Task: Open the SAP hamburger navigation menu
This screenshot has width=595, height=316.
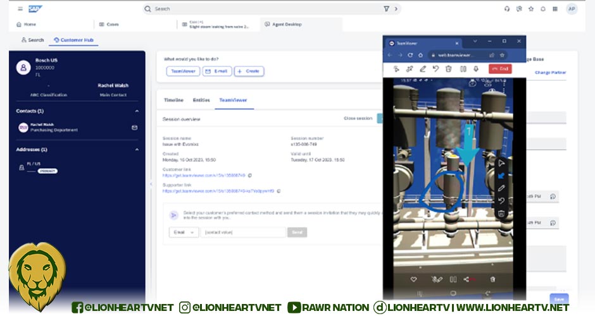Action: pyautogui.click(x=20, y=9)
